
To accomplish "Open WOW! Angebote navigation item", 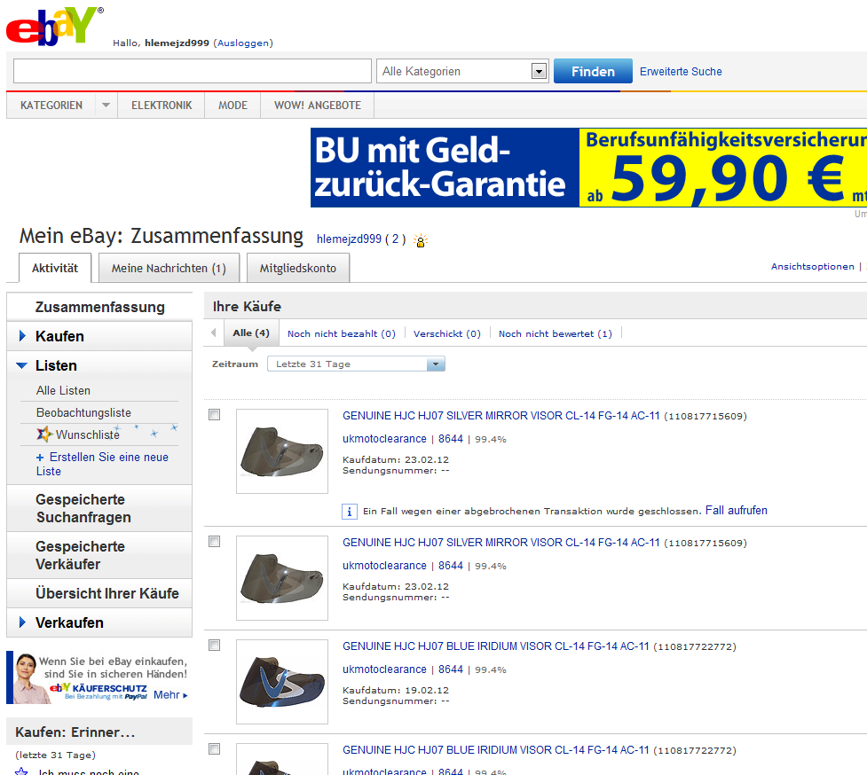I will coord(318,105).
